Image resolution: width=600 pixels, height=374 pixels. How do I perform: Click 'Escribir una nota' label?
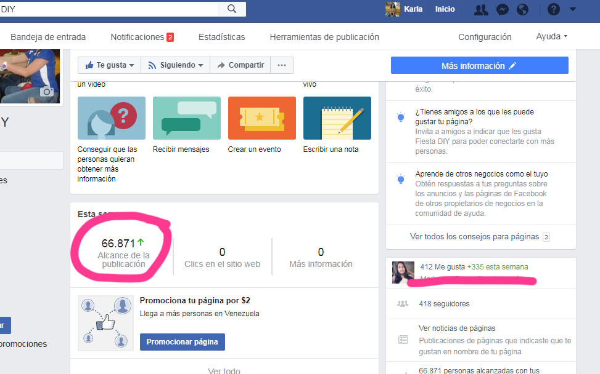(x=331, y=149)
